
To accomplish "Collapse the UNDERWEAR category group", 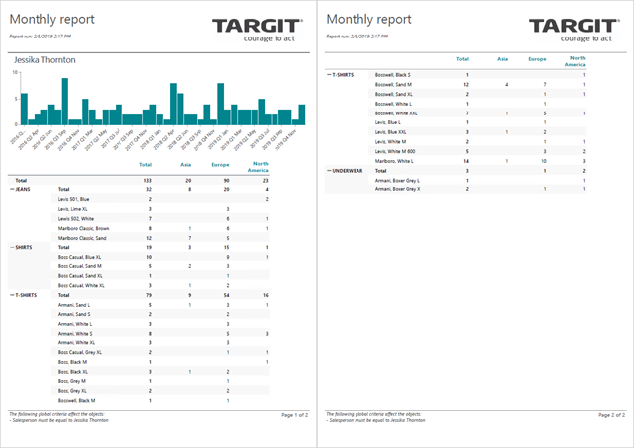I will click(329, 171).
